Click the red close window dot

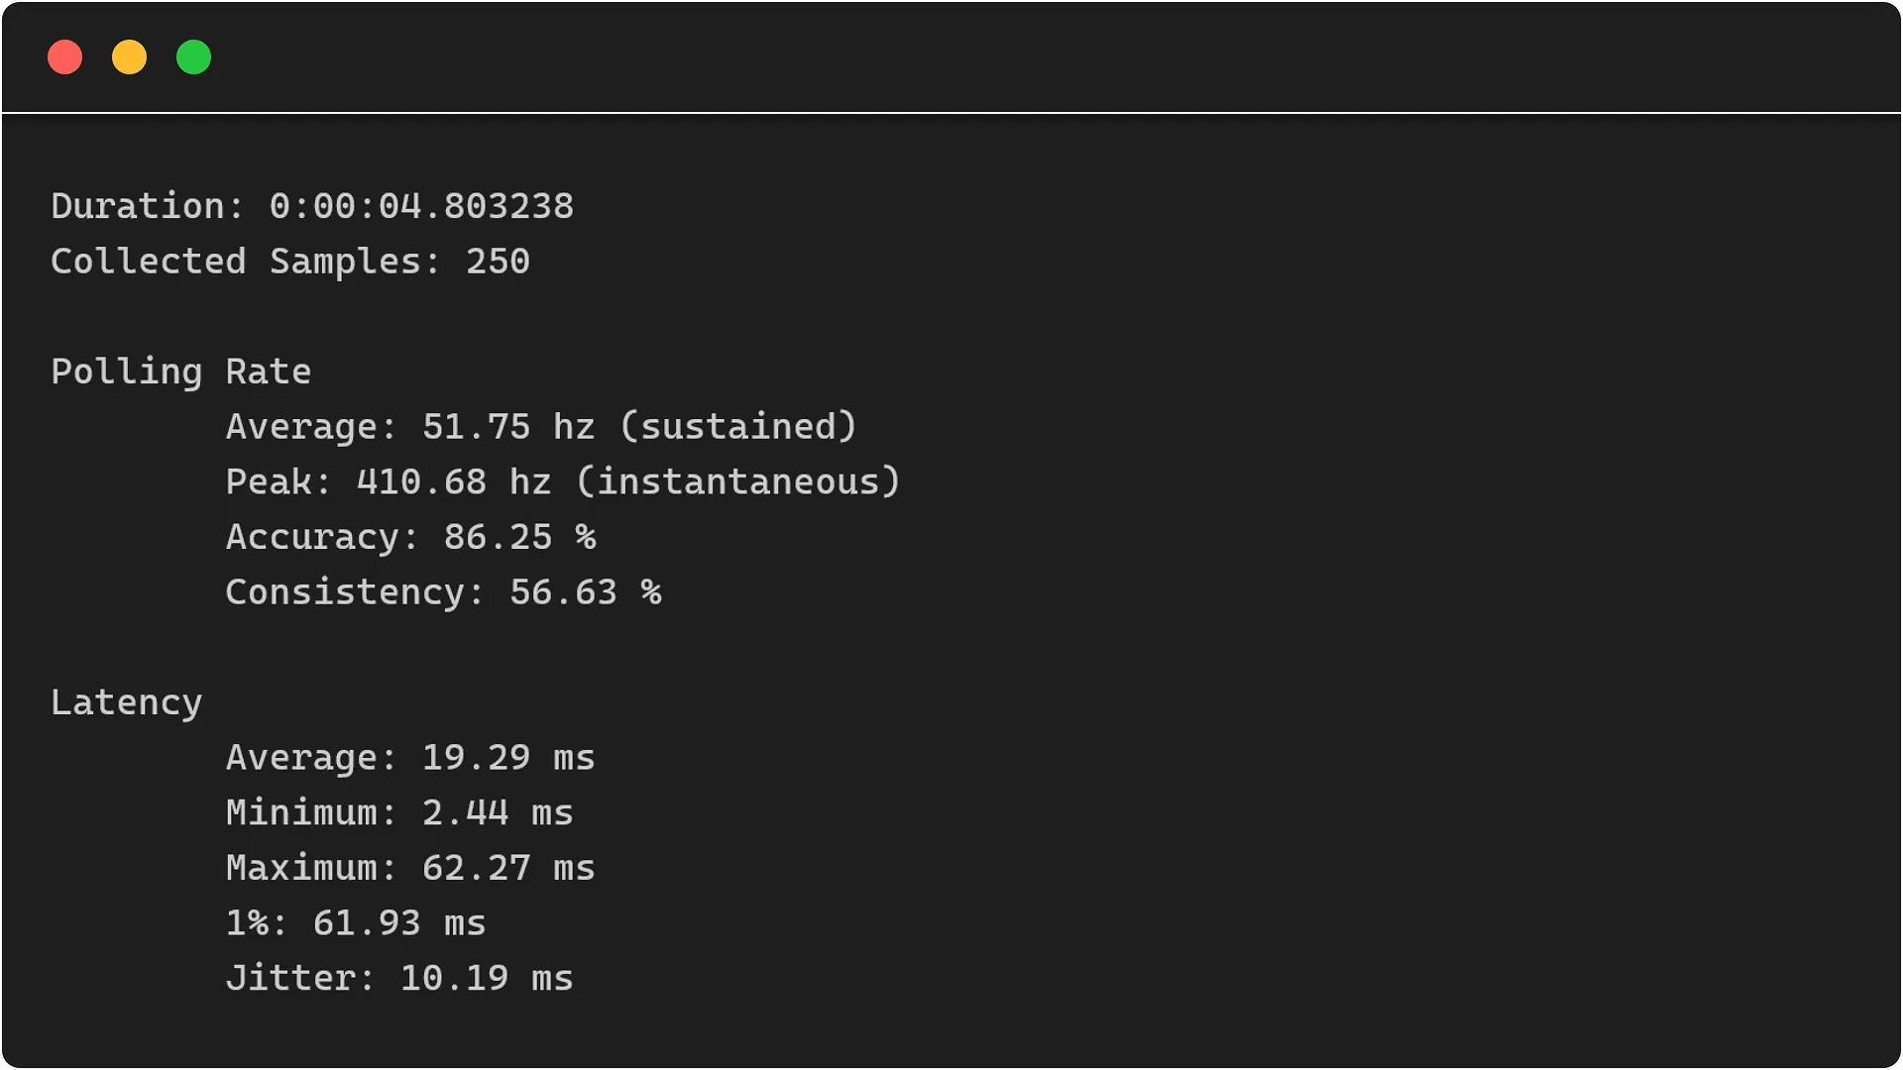pos(65,57)
